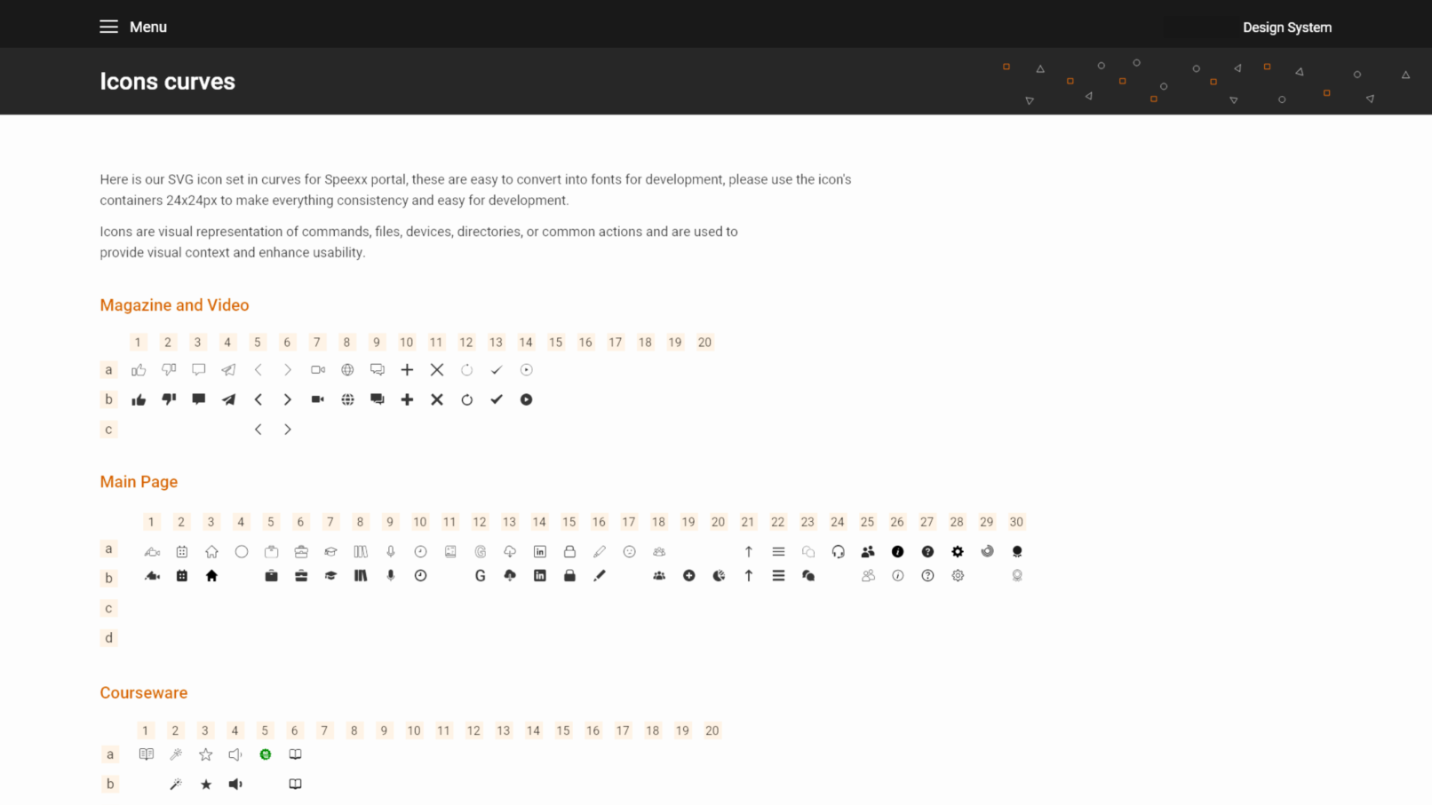1432x805 pixels.
Task: Click the filled globe icon
Action: point(347,400)
